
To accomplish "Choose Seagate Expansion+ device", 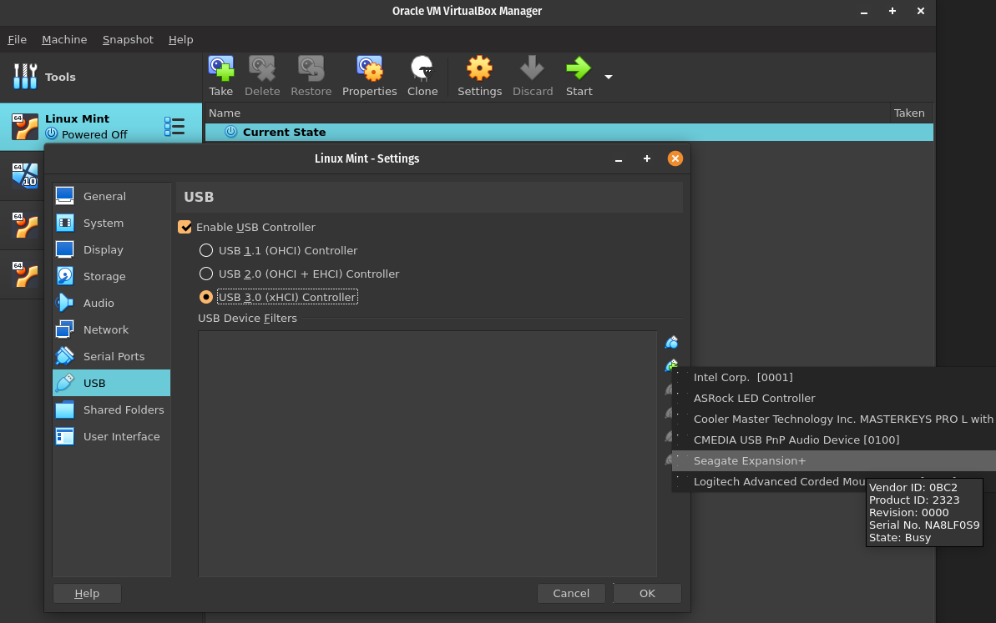I will (834, 460).
